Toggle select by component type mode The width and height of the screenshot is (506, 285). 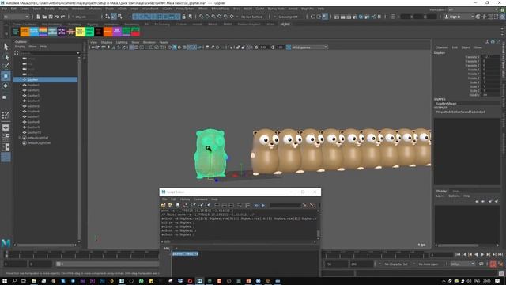click(120, 17)
